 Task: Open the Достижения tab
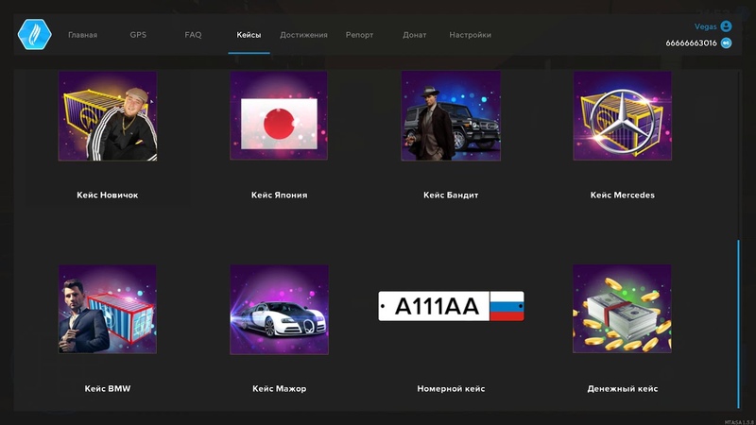(303, 35)
